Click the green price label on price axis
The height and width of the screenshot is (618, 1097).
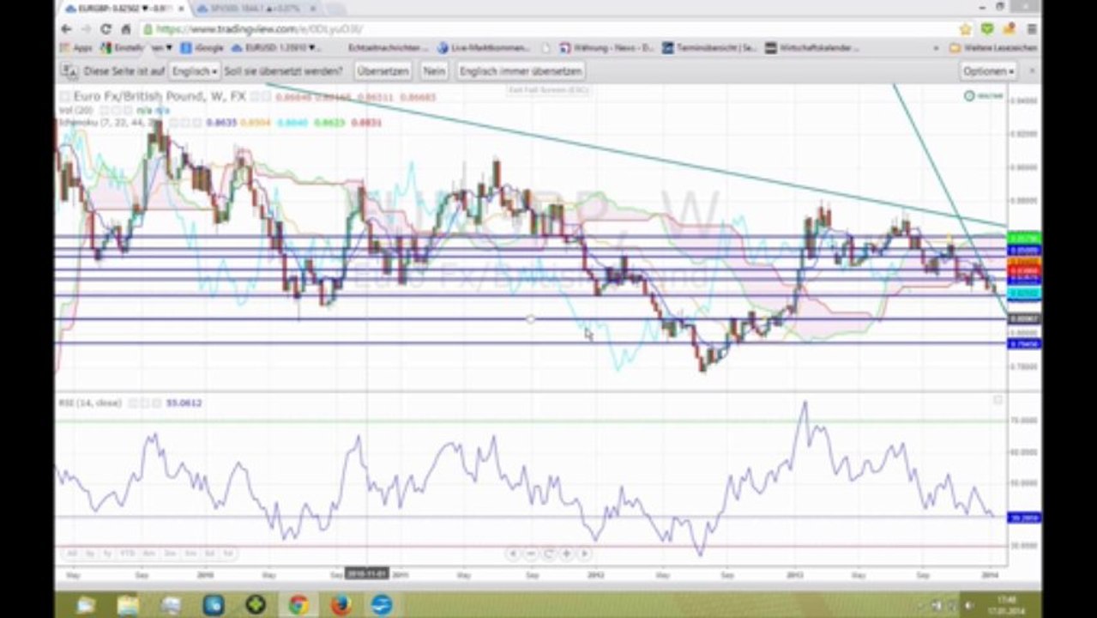point(1024,239)
